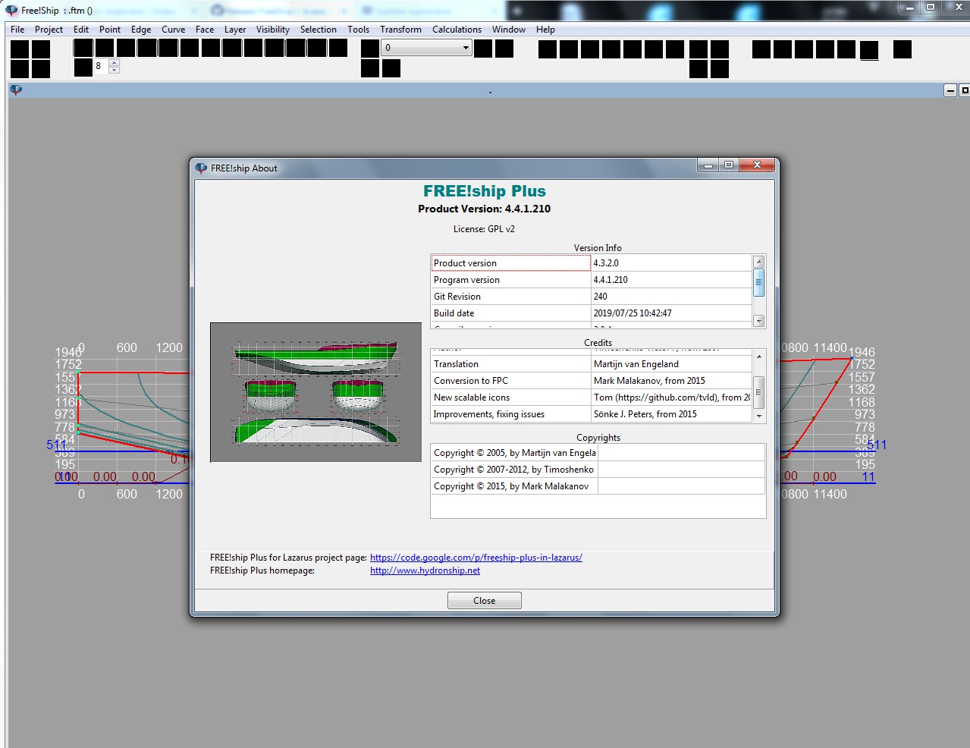Click the Credits scrollbar thumb
This screenshot has height=748, width=970.
(759, 391)
